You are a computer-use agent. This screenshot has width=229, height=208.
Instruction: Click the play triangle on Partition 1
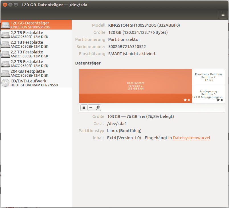(189, 100)
